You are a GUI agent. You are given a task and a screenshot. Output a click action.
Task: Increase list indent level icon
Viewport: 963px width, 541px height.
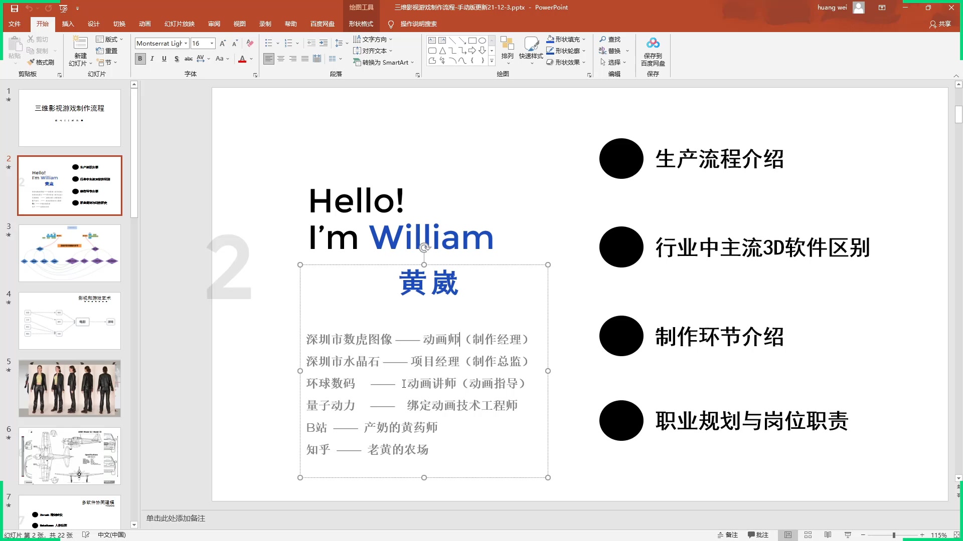click(x=324, y=44)
